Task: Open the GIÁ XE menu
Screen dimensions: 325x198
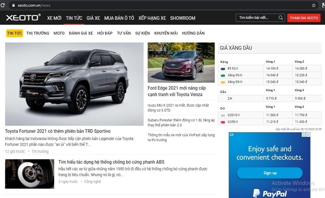Action: (x=93, y=18)
